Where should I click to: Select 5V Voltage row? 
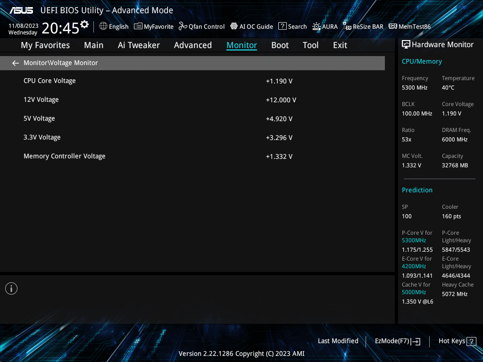coord(192,118)
